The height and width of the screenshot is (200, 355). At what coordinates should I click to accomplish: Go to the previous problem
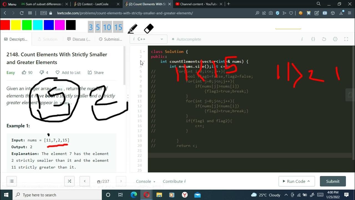(x=85, y=181)
